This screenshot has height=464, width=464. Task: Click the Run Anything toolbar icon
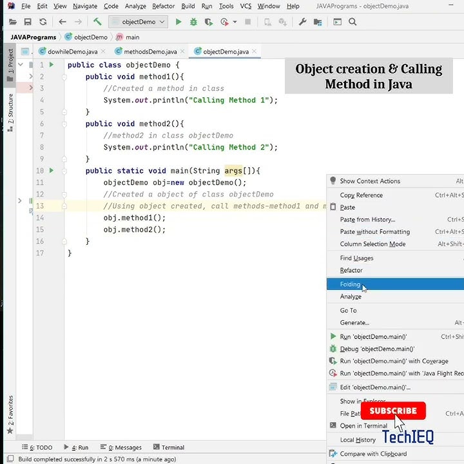[337, 22]
